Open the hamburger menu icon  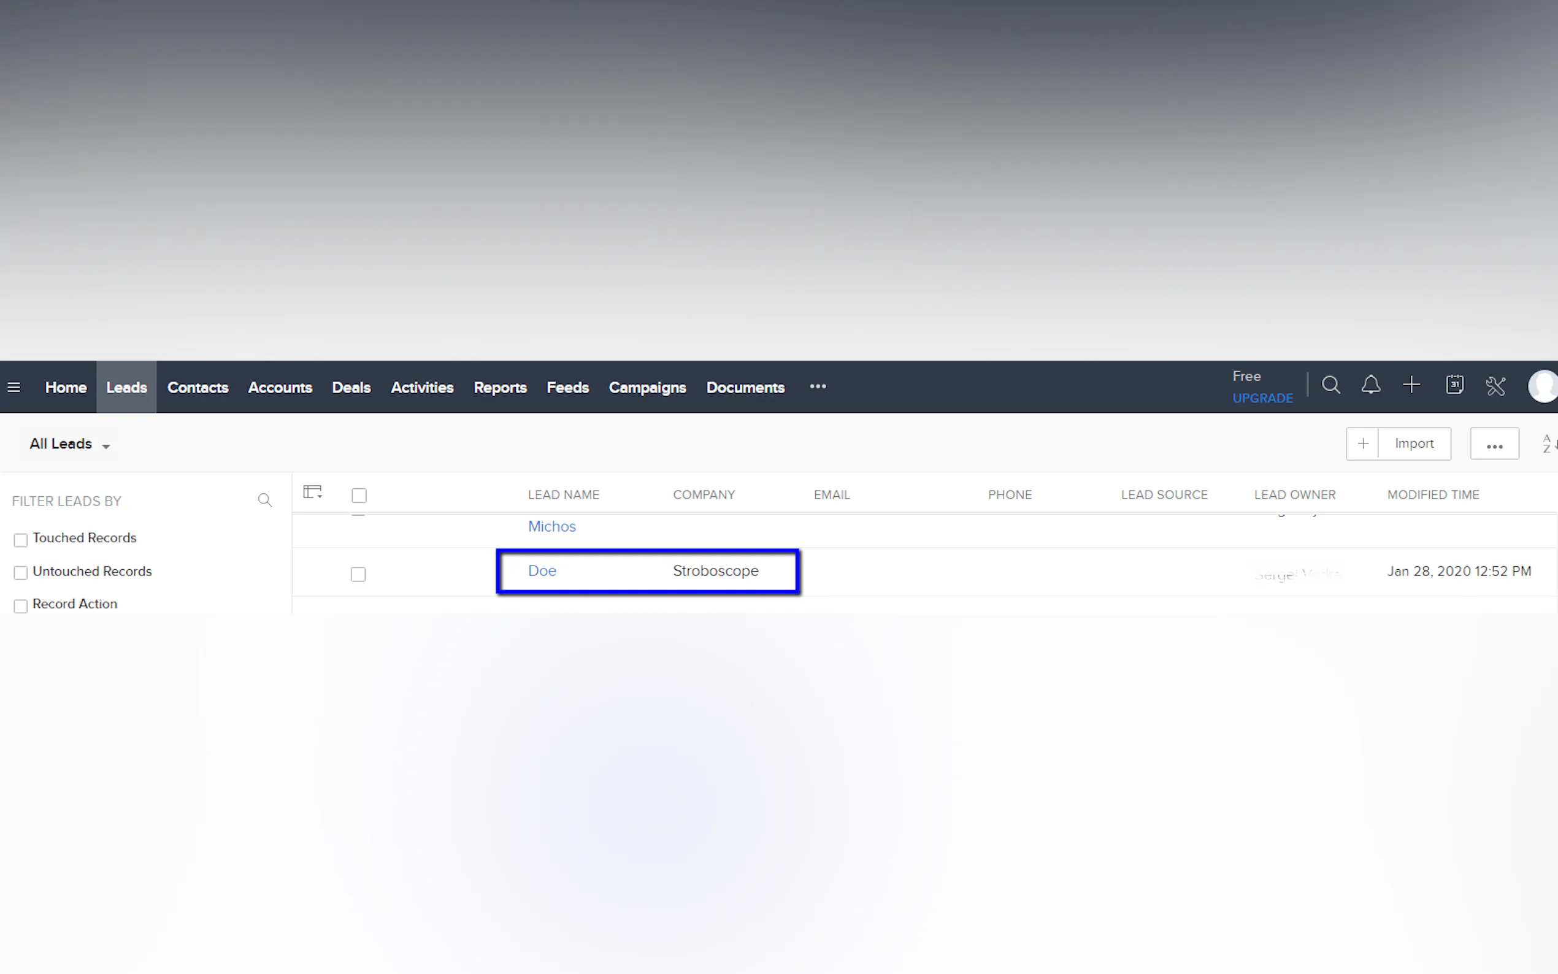[13, 387]
